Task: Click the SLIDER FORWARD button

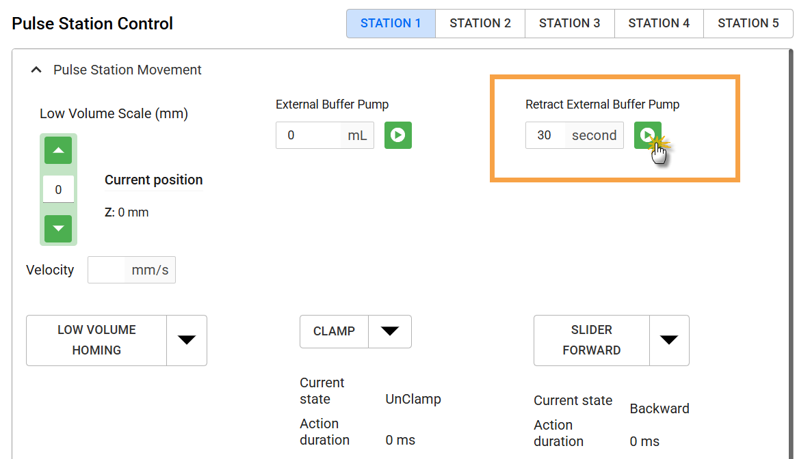Action: (591, 340)
